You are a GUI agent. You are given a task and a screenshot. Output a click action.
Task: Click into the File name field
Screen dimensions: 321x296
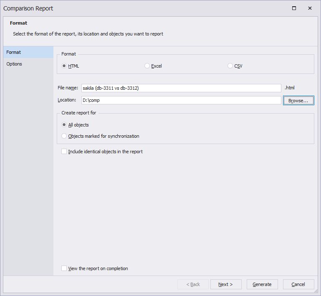tap(181, 88)
